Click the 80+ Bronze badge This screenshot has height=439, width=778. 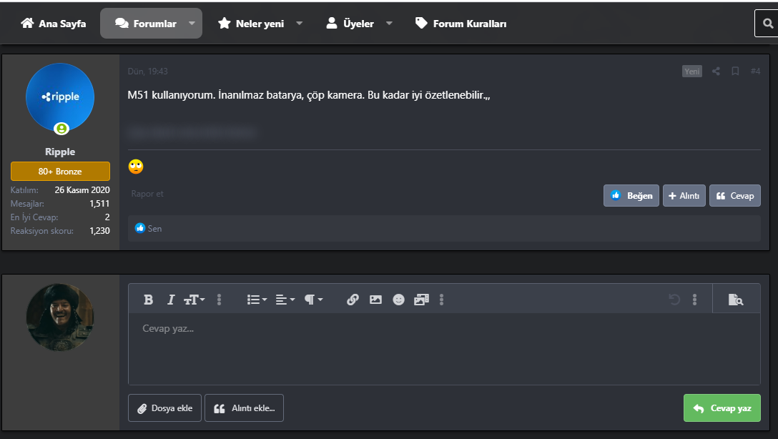tap(60, 171)
